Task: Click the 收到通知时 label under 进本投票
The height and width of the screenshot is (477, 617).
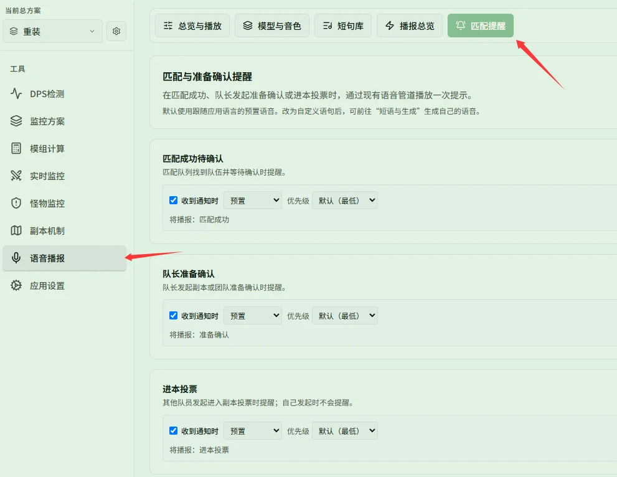Action: point(199,432)
